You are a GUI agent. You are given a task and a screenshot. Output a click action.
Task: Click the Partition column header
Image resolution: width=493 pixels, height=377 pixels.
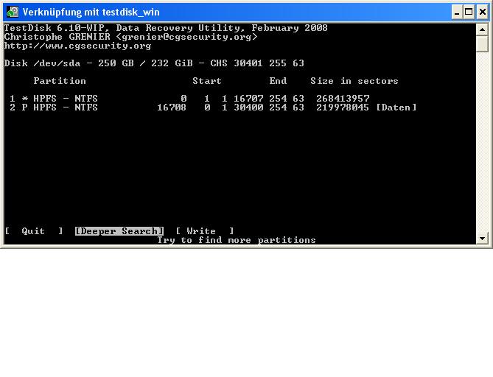tap(60, 81)
